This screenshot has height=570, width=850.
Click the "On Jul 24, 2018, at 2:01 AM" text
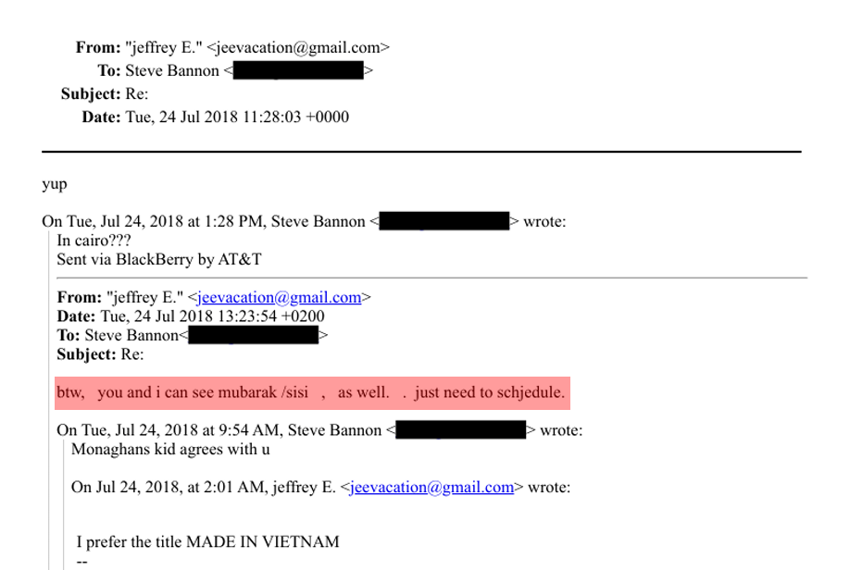[x=163, y=488]
